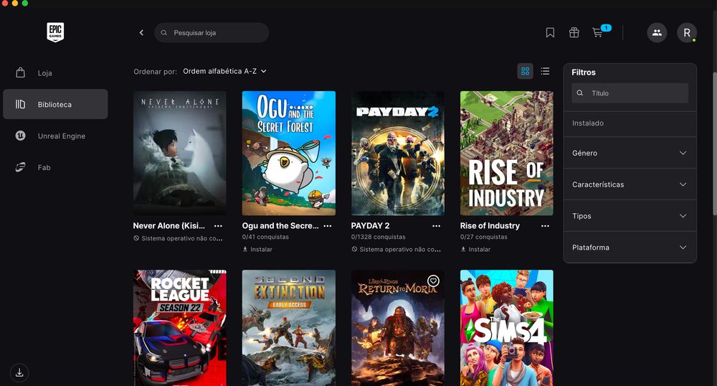Screen dimensions: 717x386
Task: Click unsupported OS notice under Never Alone
Action: click(x=178, y=238)
